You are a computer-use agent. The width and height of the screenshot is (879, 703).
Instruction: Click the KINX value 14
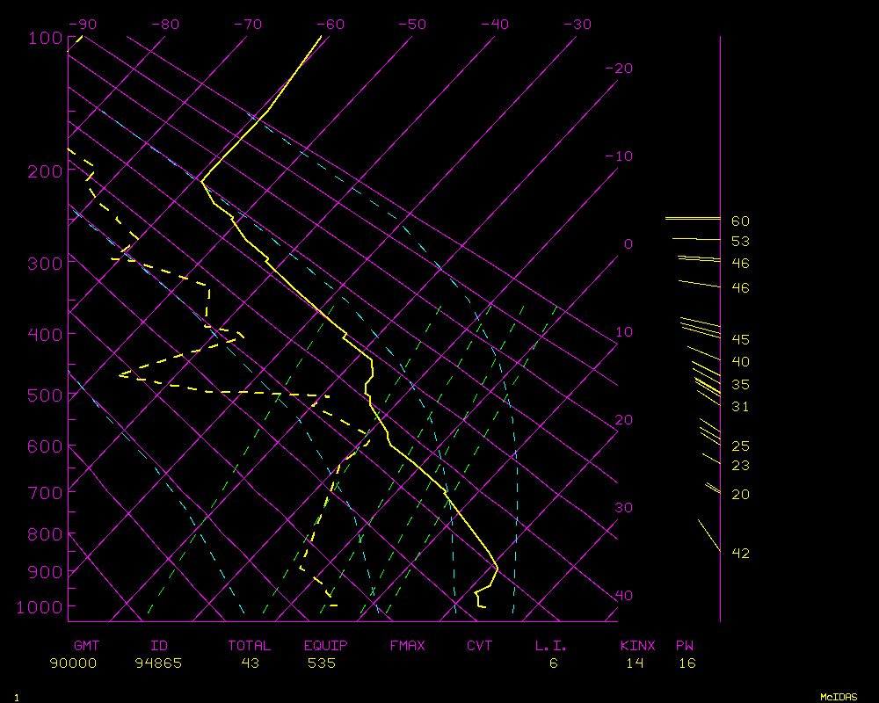(635, 663)
